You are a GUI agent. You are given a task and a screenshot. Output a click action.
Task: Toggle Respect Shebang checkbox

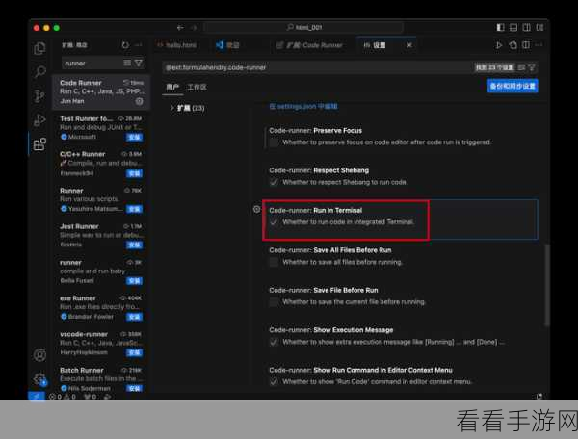pos(274,182)
